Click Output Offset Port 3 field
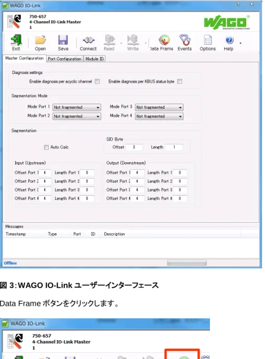265x359 pixels. (x=137, y=190)
